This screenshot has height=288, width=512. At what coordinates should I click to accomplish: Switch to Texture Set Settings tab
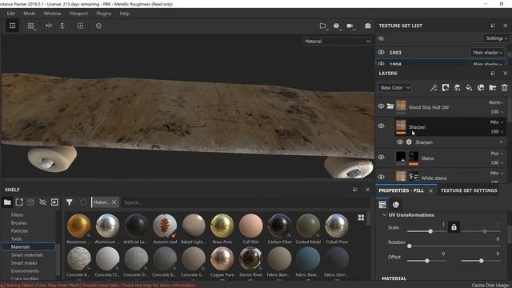[469, 190]
